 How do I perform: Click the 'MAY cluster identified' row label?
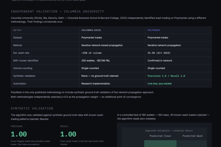click(x=26, y=61)
